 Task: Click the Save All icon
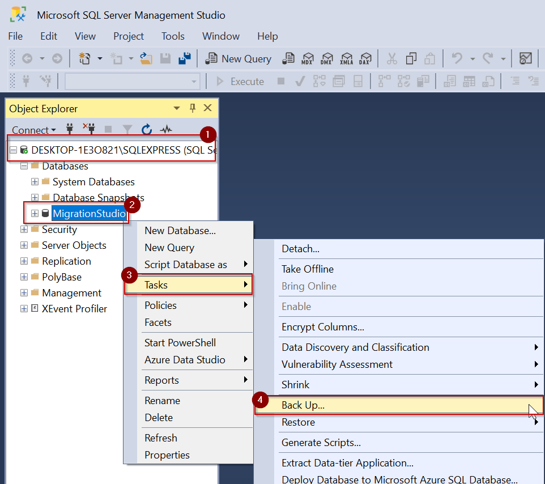[x=185, y=58]
